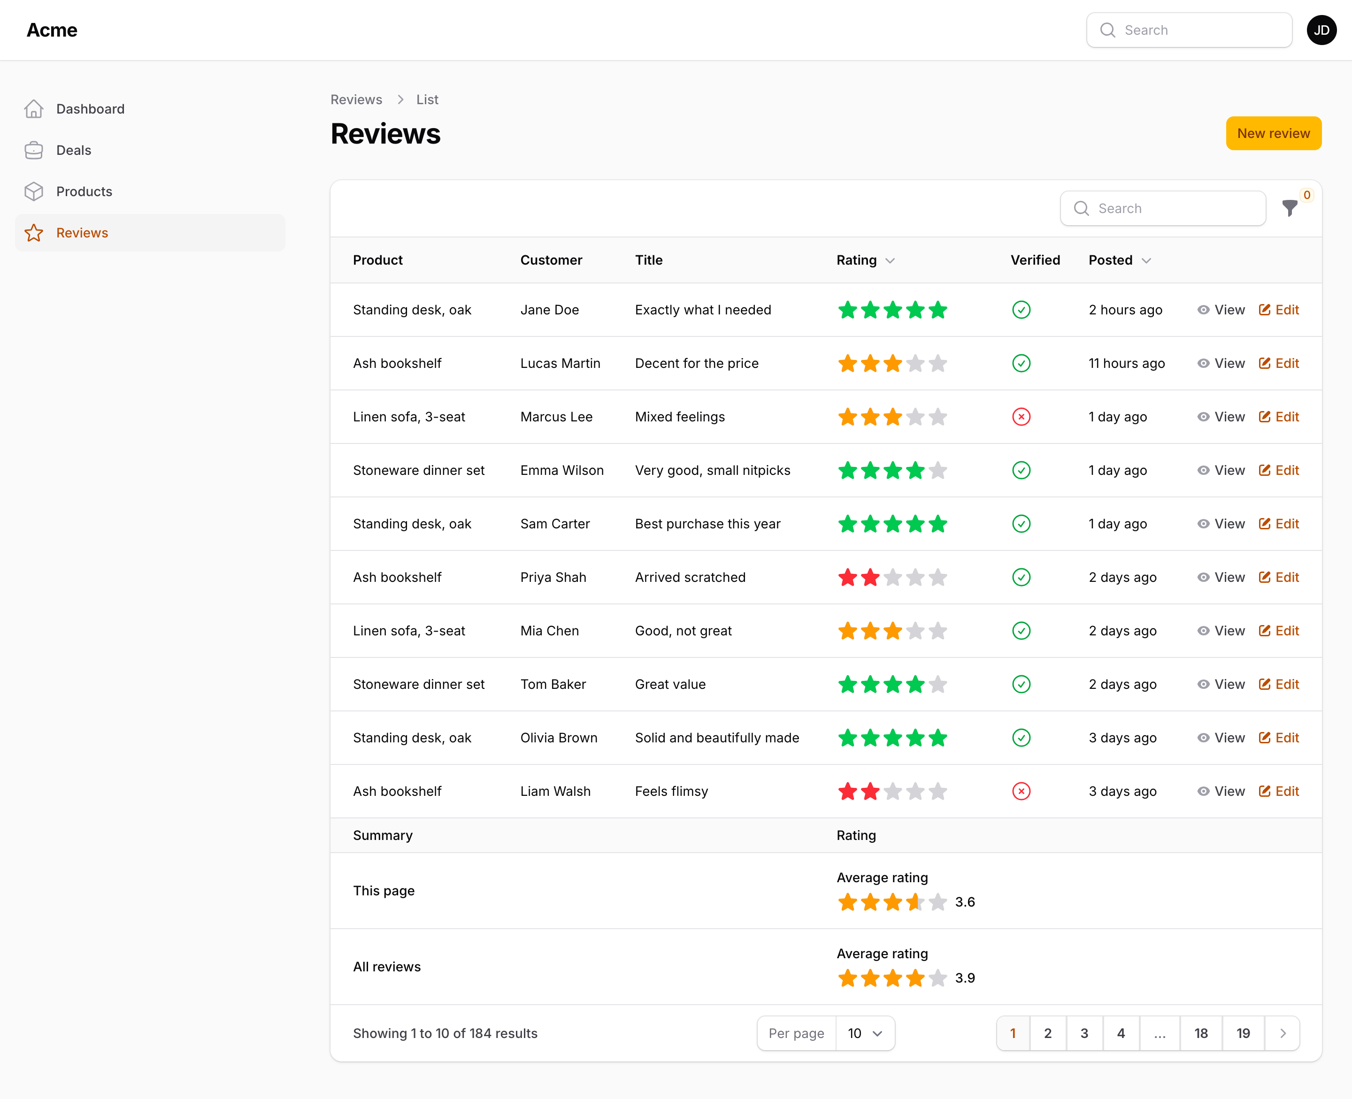1352x1099 pixels.
Task: Create a new review with New review button
Action: point(1273,134)
